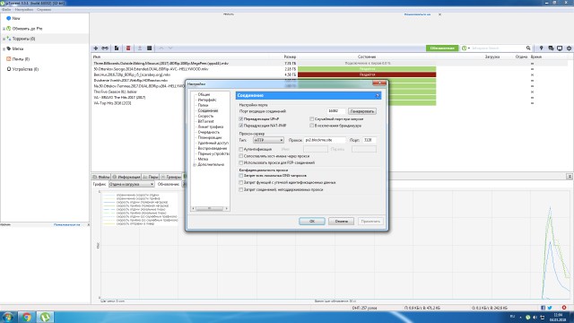Click the Facebook icon in status bar
574x323 pixels.
point(543,308)
